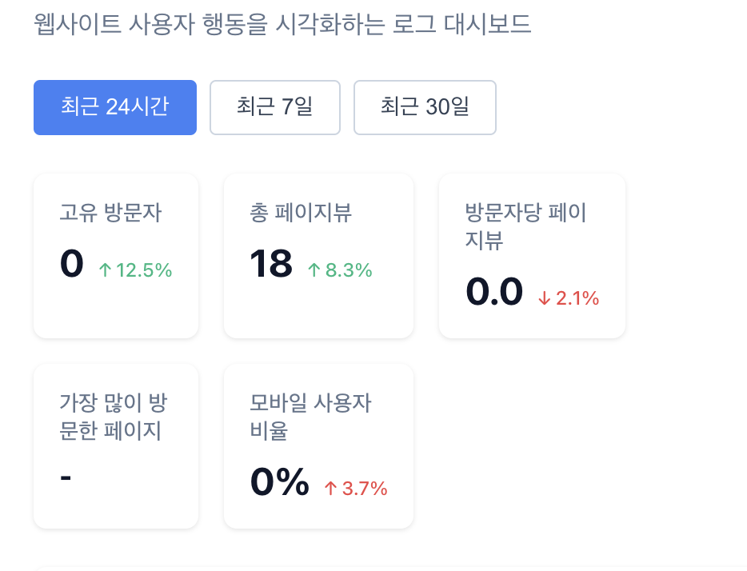Screen dimensions: 747x571
Task: Click the 모바일 사용자 비율 card
Action: click(318, 445)
